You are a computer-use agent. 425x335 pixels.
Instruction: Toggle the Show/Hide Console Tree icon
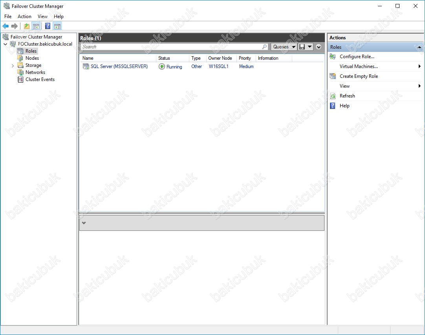[36, 26]
